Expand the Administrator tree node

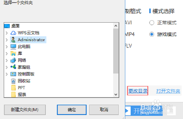[7, 40]
